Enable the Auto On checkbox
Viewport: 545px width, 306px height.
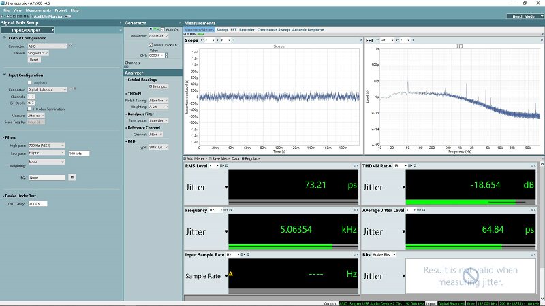(x=163, y=29)
